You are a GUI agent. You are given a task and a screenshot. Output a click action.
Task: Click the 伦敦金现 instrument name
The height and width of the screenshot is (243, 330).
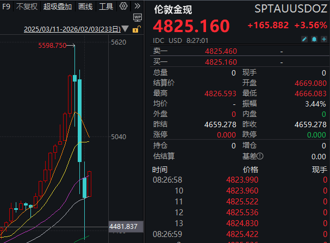coord(173,9)
